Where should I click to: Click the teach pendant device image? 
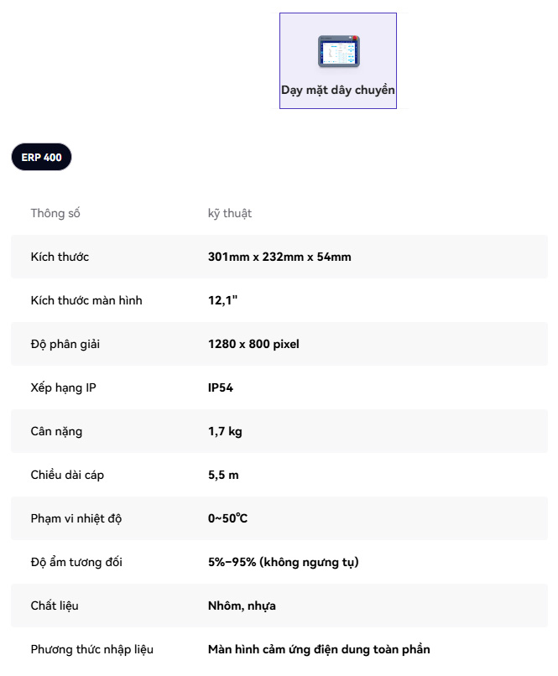(x=338, y=51)
